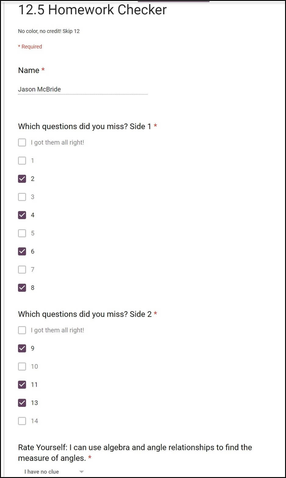The image size is (286, 478).
Task: Uncheck question 4 under Side 1
Action: 22,215
